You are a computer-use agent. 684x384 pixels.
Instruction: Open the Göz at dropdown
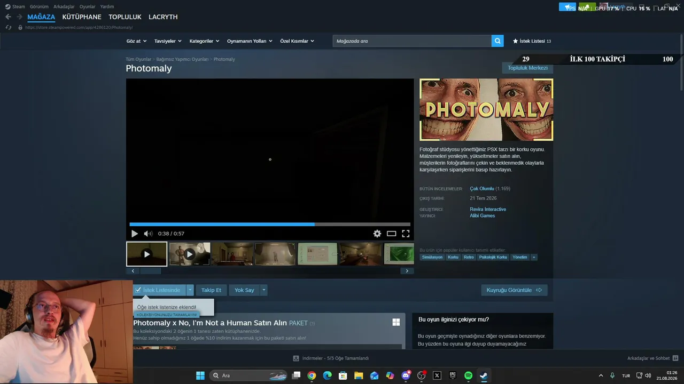coord(136,41)
